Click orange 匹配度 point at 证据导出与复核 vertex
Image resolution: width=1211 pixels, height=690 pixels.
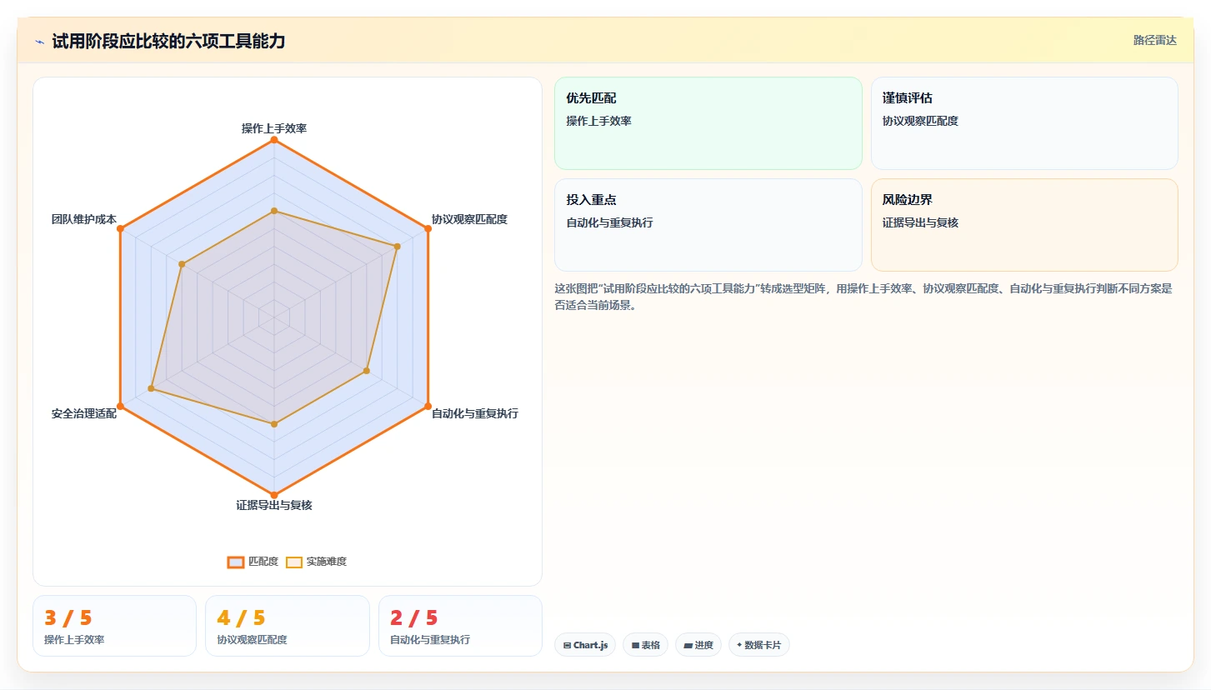[x=274, y=495]
